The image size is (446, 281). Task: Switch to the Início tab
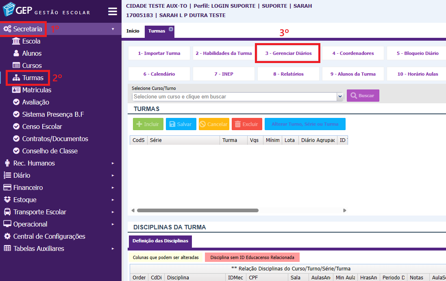(133, 31)
